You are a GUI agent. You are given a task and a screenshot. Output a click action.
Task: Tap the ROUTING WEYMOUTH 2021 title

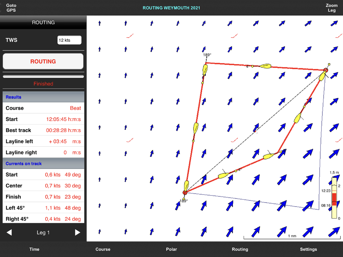pyautogui.click(x=171, y=8)
